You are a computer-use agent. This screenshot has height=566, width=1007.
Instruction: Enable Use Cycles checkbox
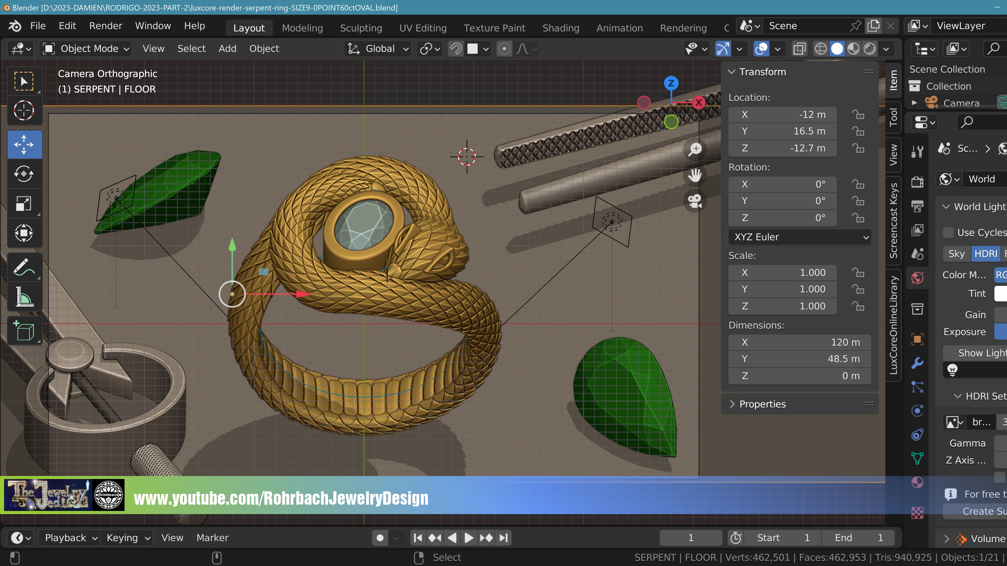coord(948,232)
